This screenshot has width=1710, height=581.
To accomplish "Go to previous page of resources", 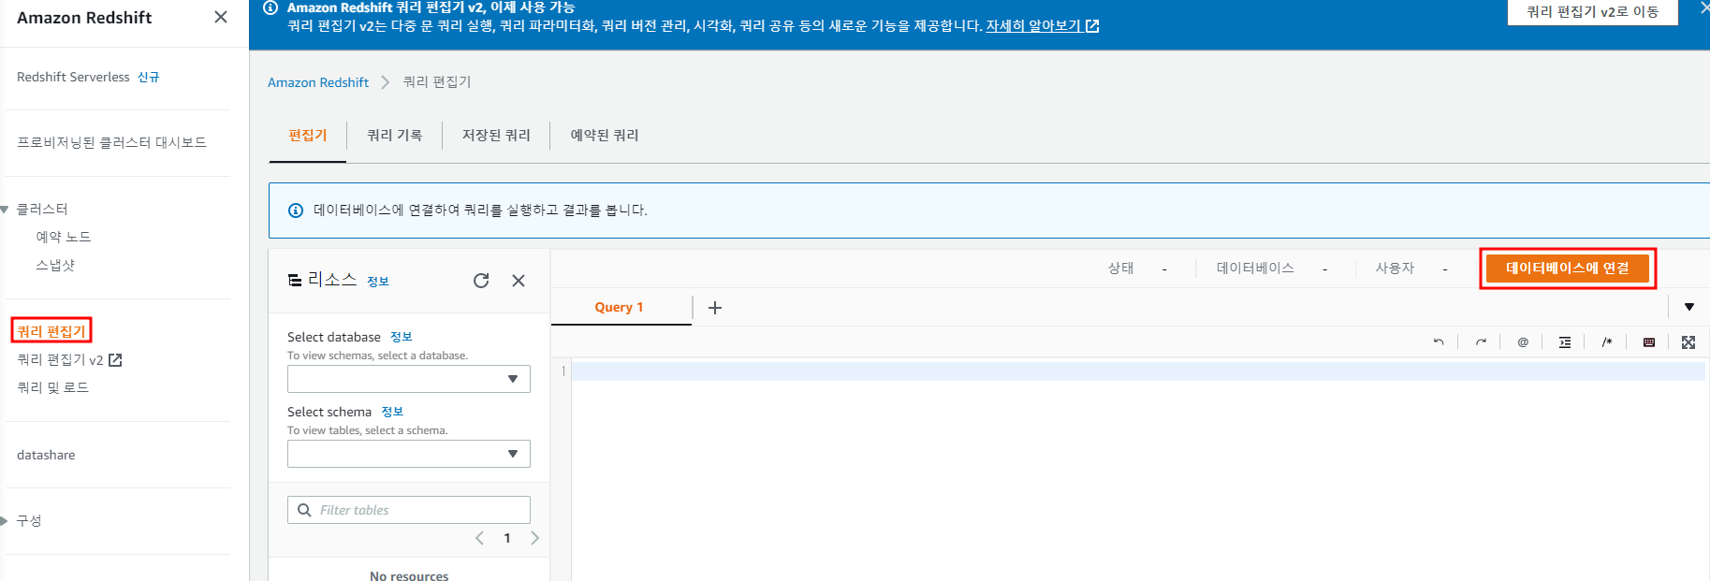I will coord(479,538).
